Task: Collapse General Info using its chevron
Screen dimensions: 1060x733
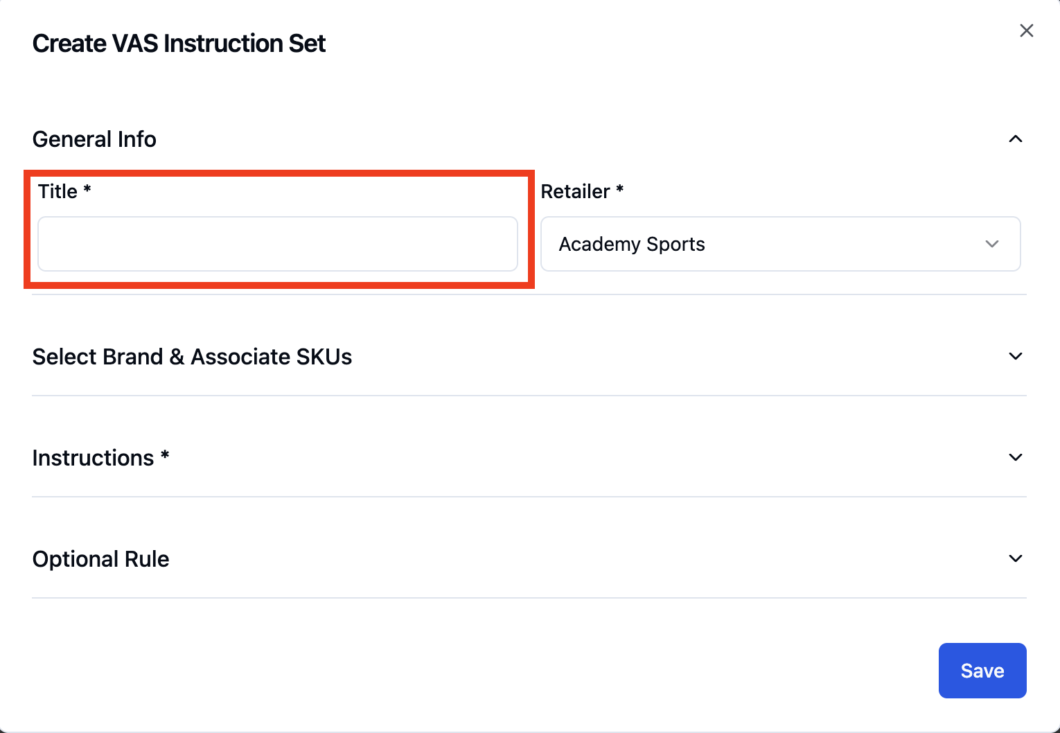Action: point(1015,139)
